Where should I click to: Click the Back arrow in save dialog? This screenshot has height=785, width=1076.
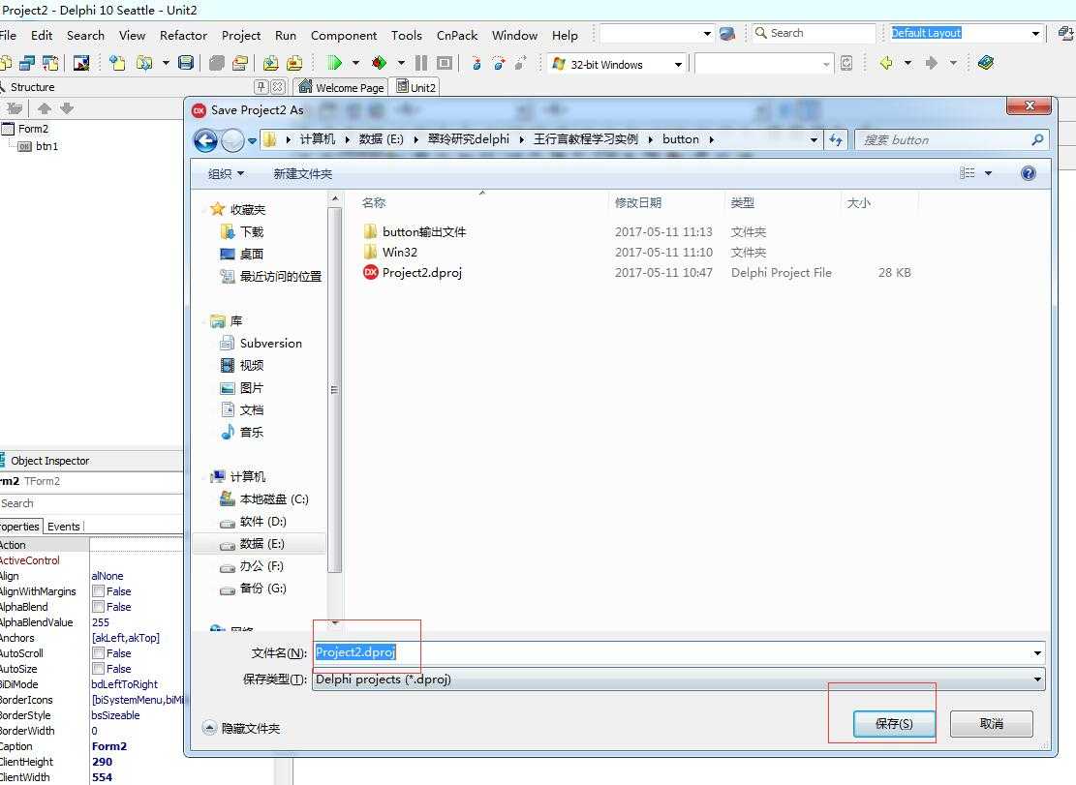205,140
